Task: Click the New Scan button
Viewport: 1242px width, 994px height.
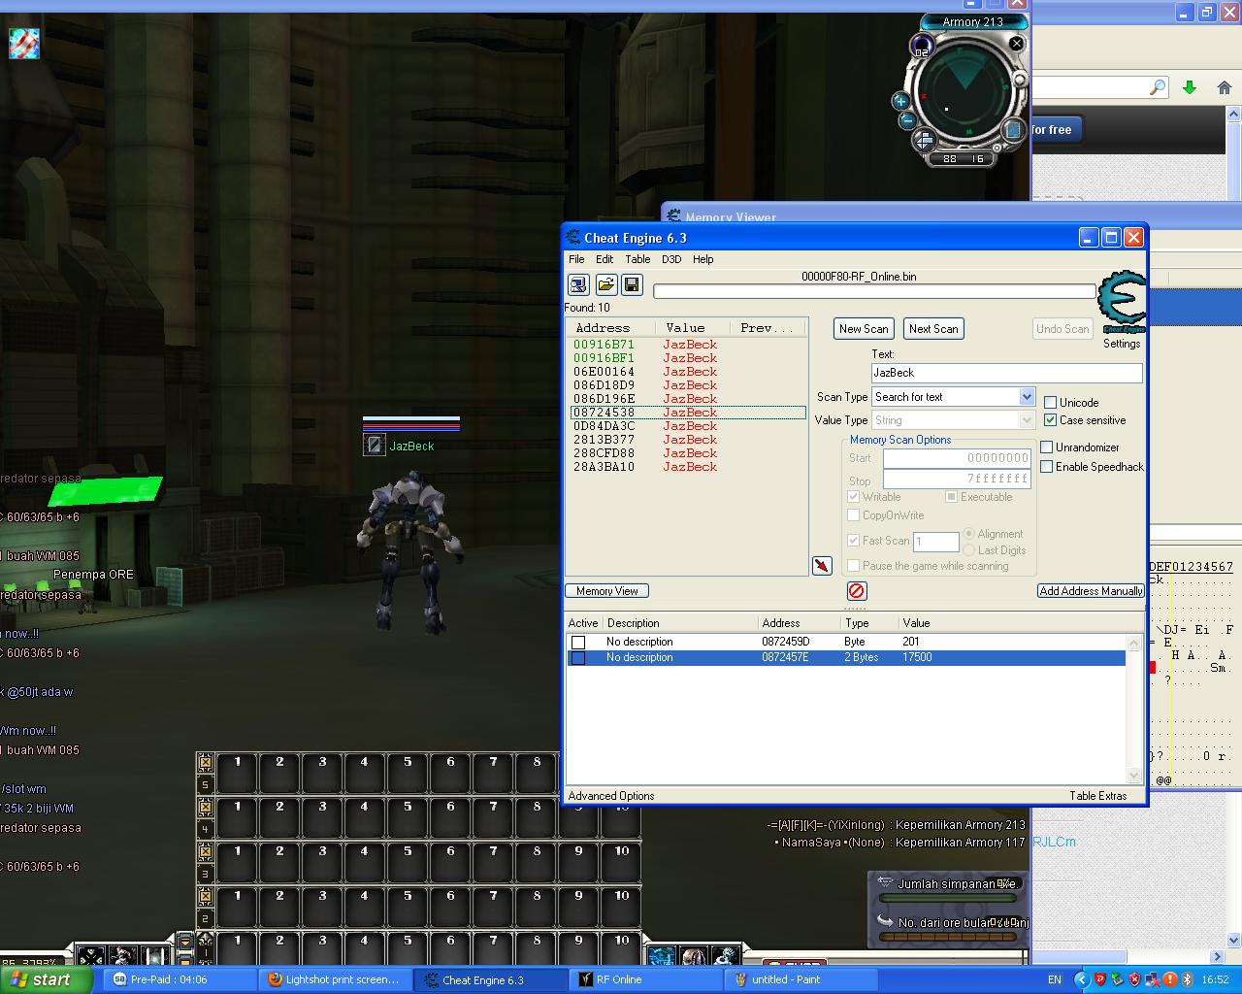Action: coord(864,329)
